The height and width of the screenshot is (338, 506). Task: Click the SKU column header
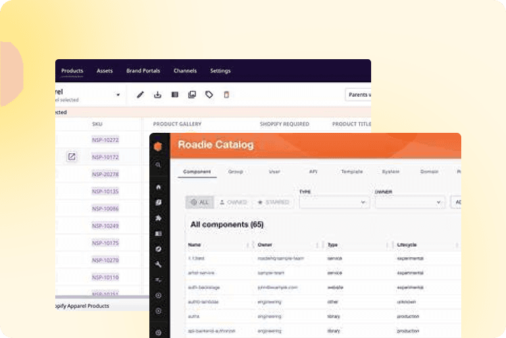coord(97,124)
